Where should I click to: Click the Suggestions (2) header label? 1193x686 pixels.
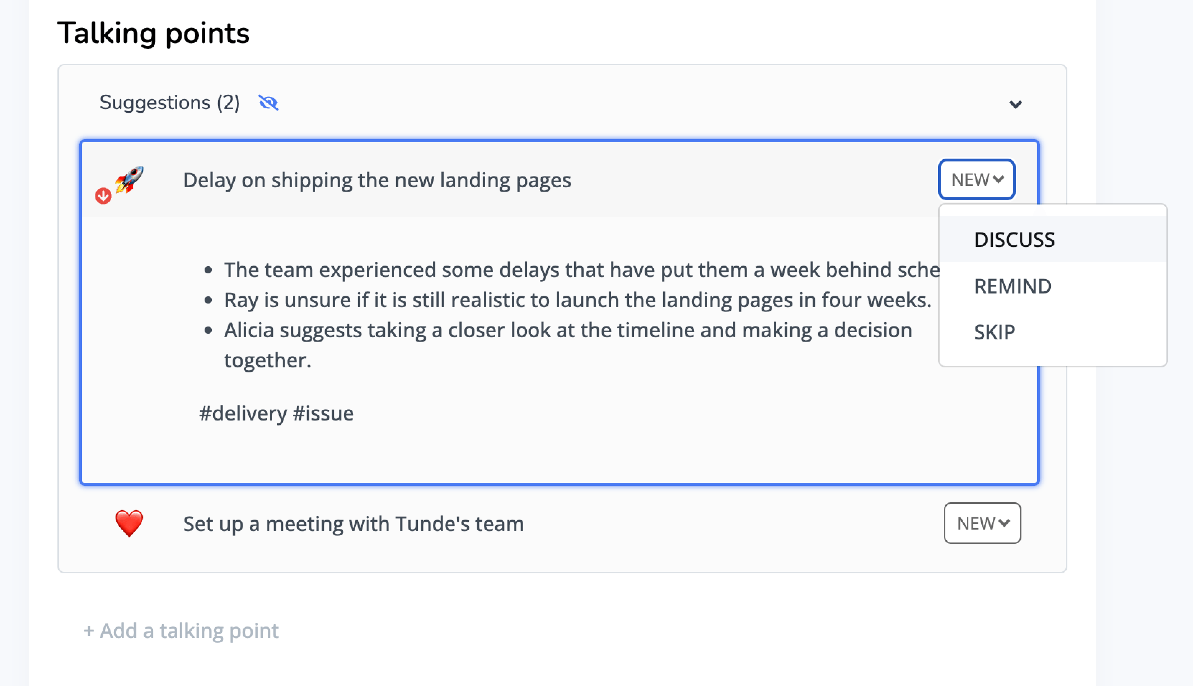click(x=170, y=103)
